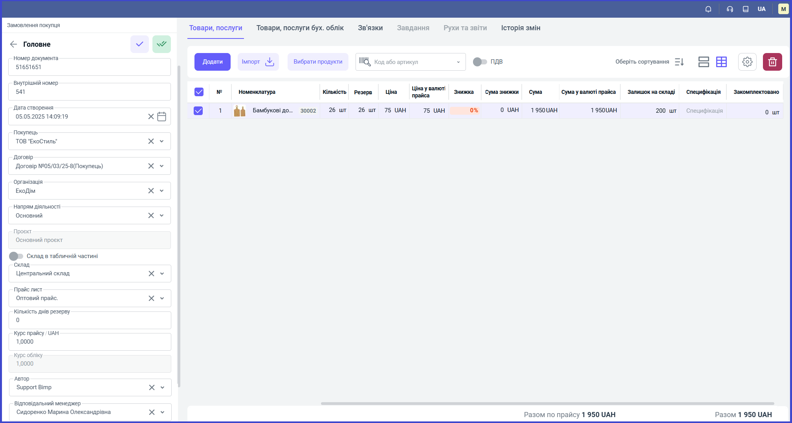This screenshot has height=423, width=792.
Task: Click the sort order icon
Action: pyautogui.click(x=680, y=62)
